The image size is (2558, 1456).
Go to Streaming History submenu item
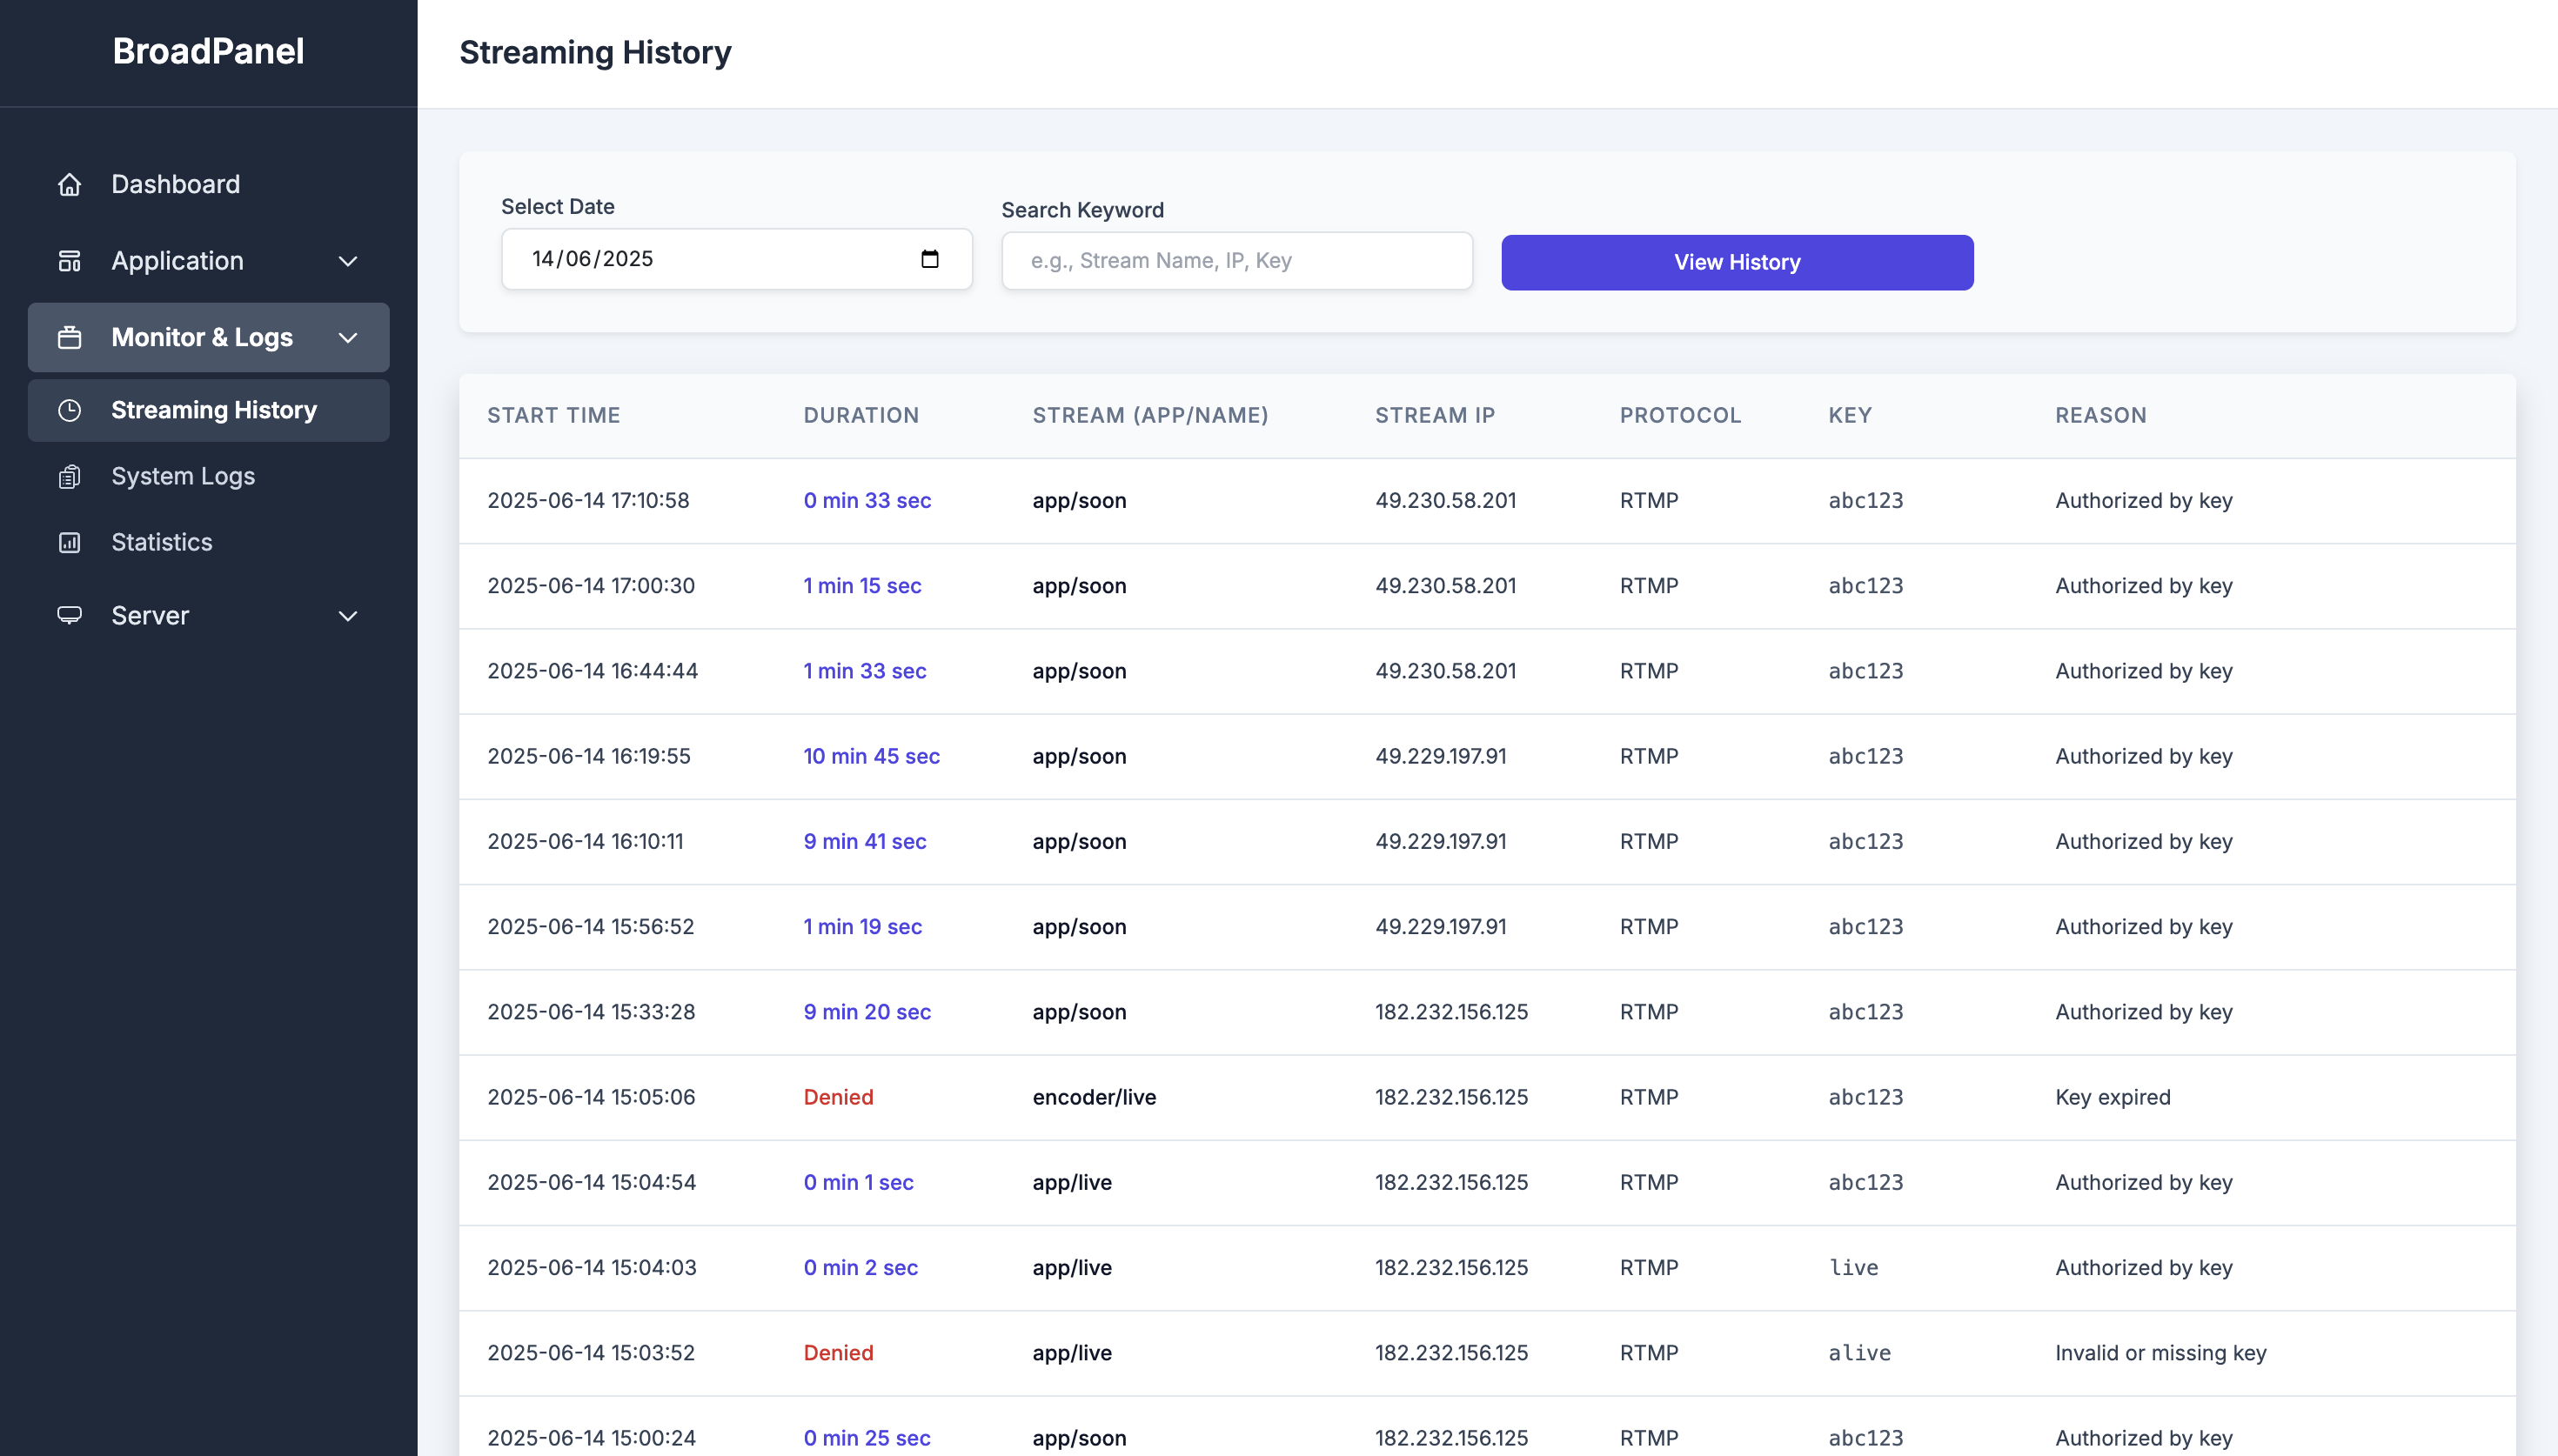(208, 410)
